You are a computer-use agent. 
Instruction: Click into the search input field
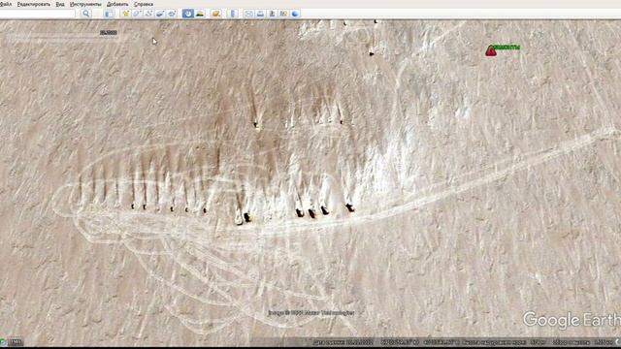click(x=37, y=14)
